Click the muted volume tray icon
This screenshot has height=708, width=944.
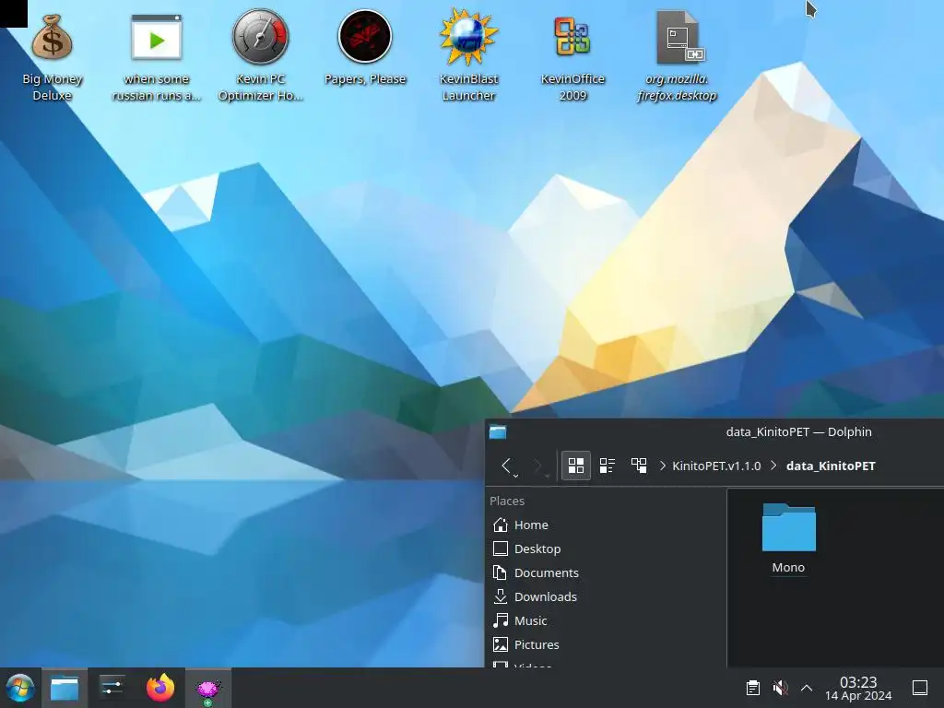780,688
